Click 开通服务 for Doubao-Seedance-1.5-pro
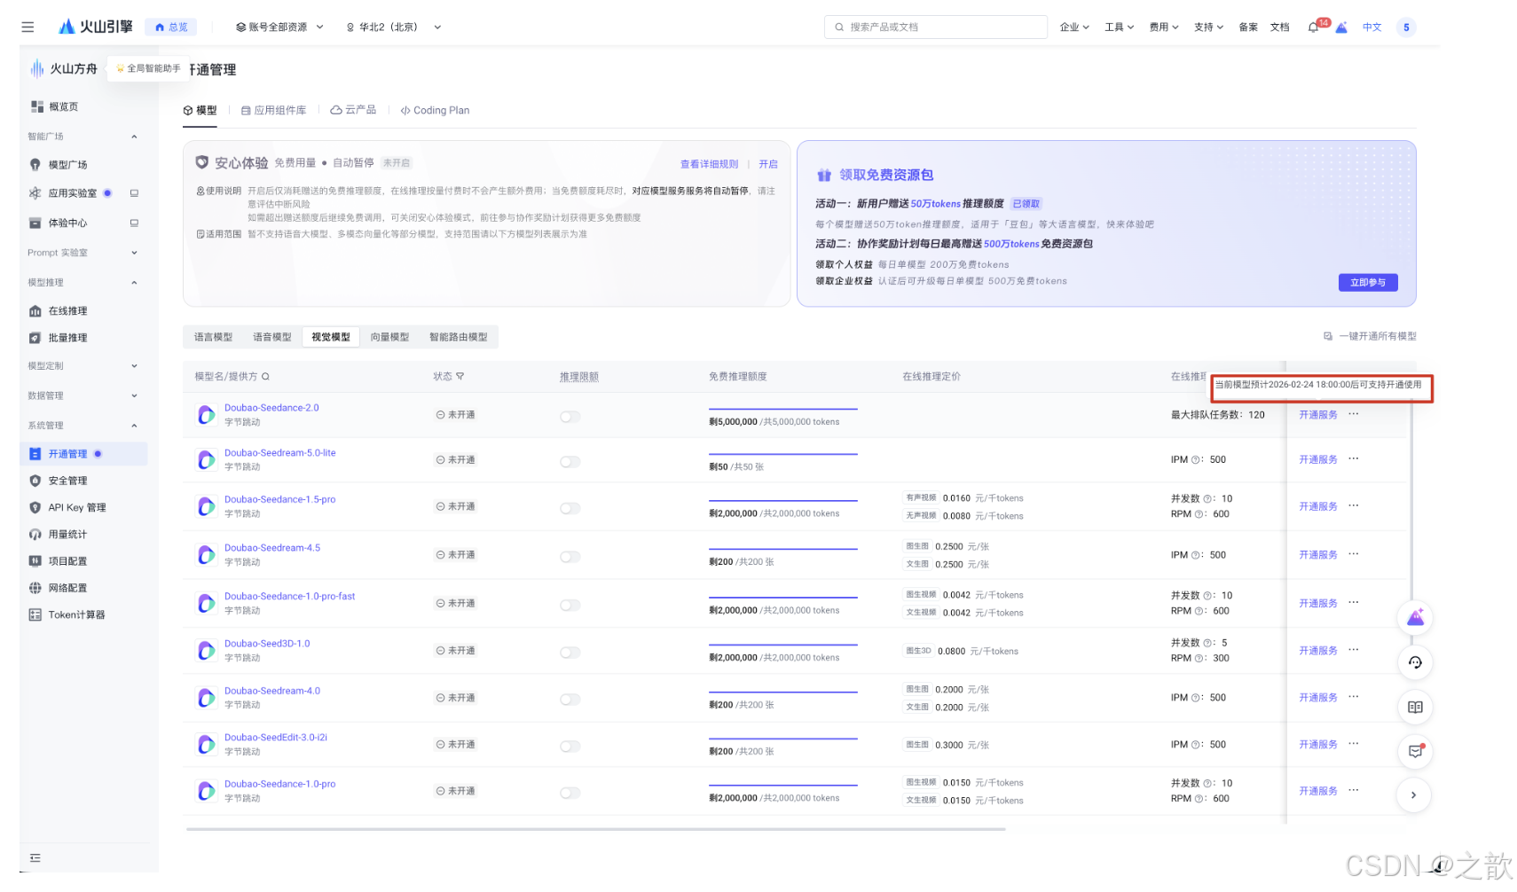The height and width of the screenshot is (892, 1517). point(1318,506)
